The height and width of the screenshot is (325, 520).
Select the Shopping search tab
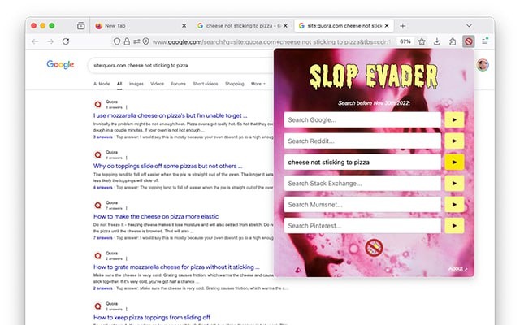point(235,84)
